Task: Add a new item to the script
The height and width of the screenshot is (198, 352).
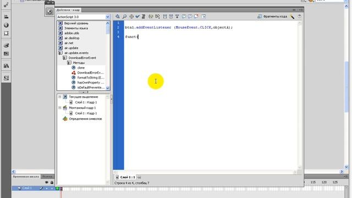Action: click(117, 16)
